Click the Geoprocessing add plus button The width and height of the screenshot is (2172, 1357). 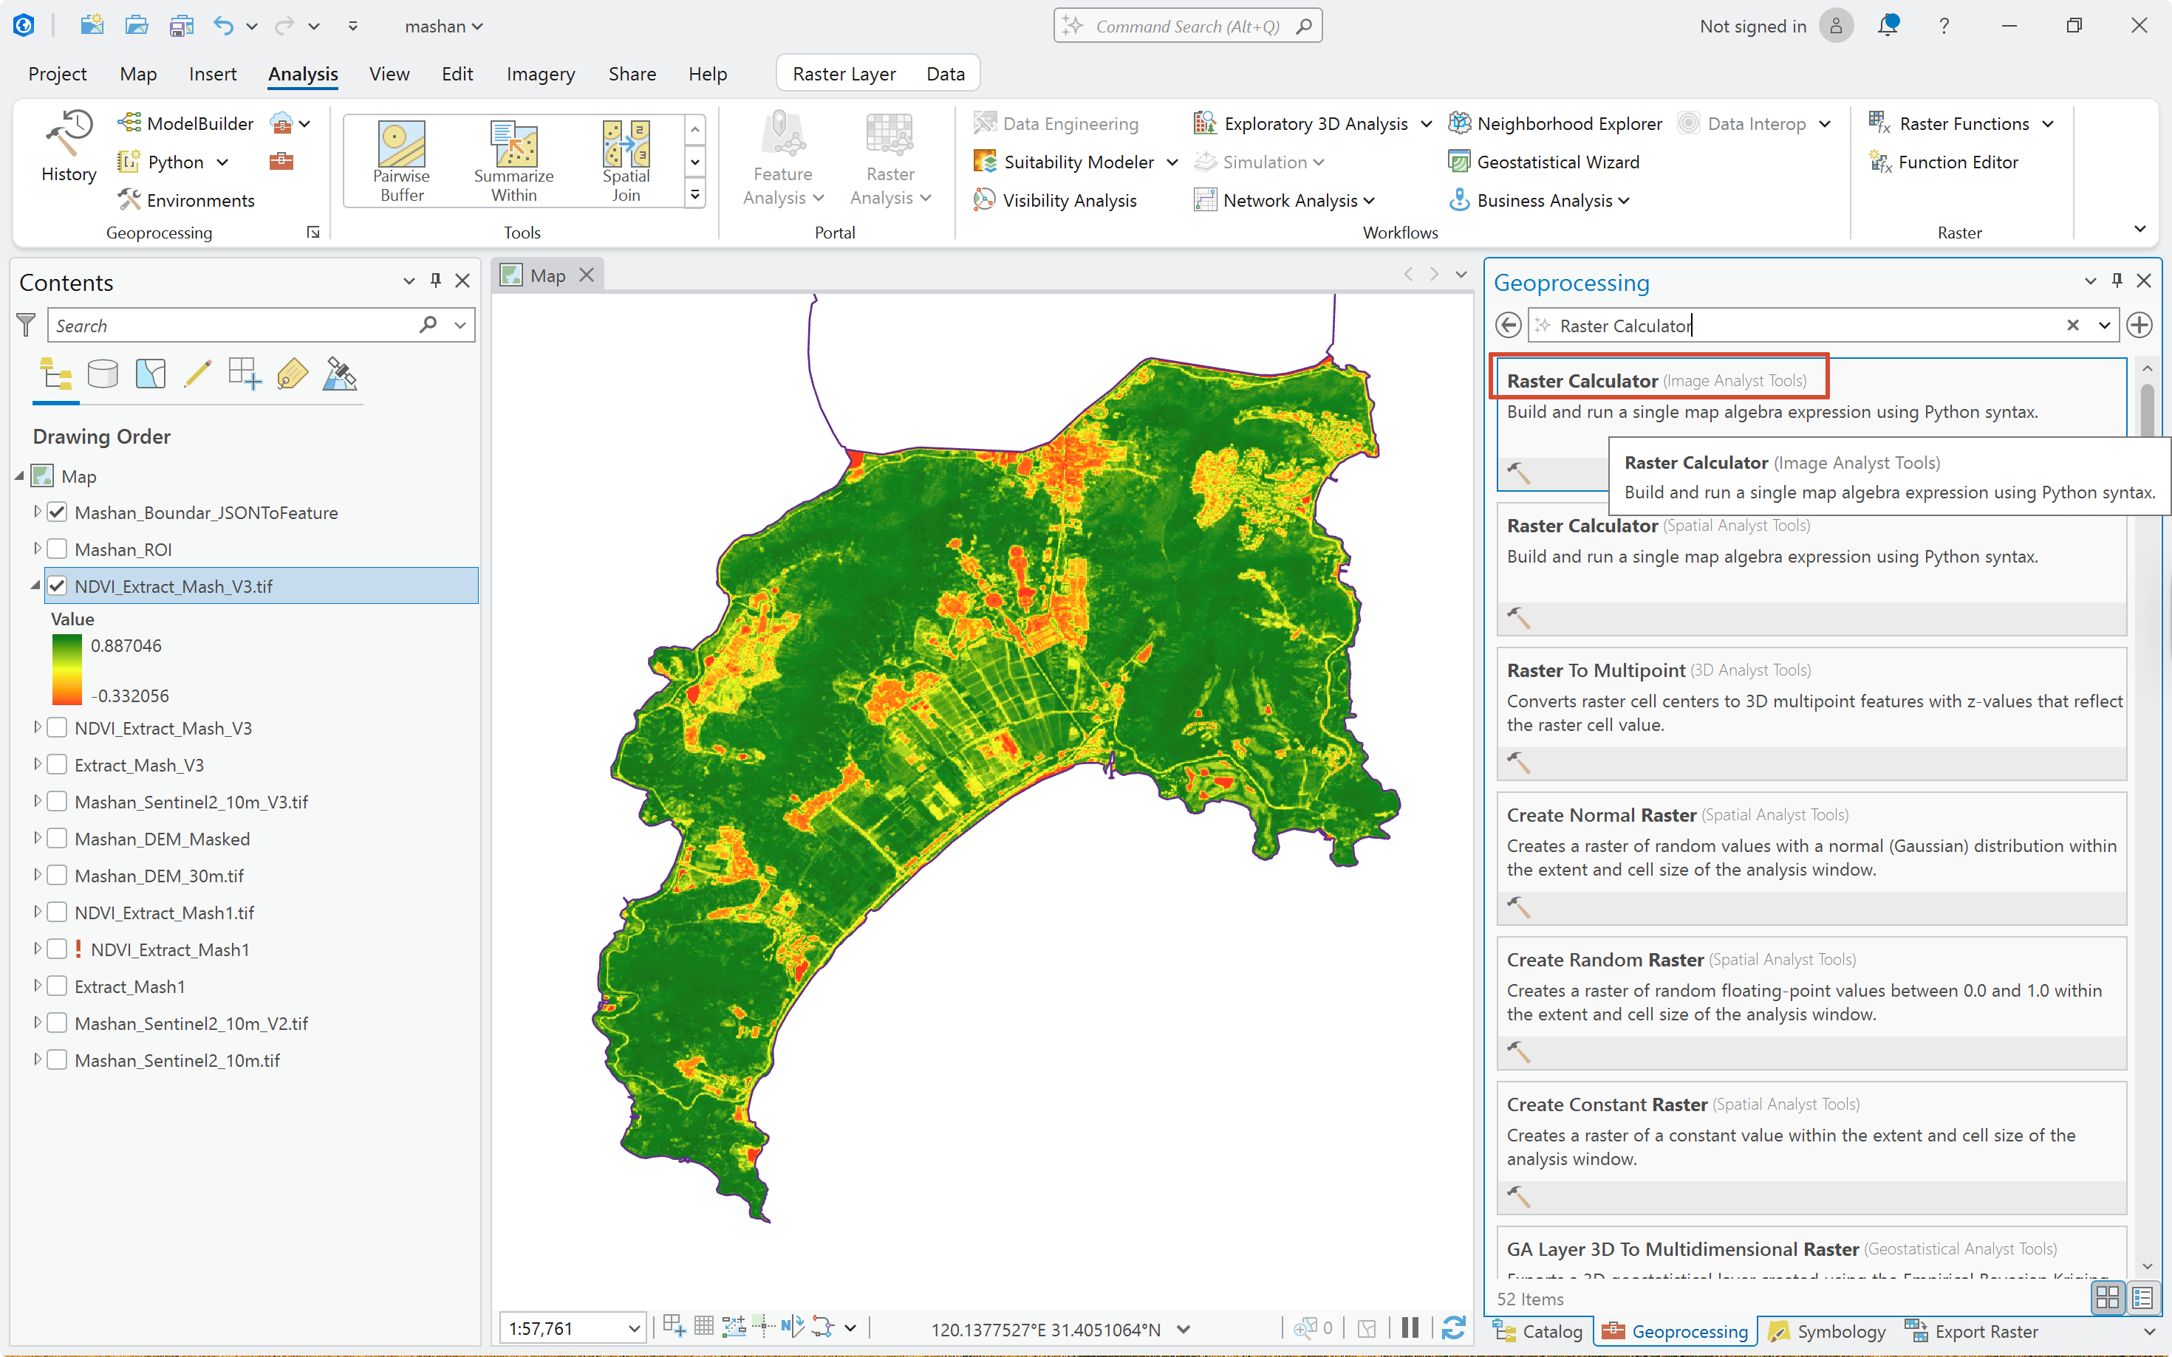tap(2139, 325)
